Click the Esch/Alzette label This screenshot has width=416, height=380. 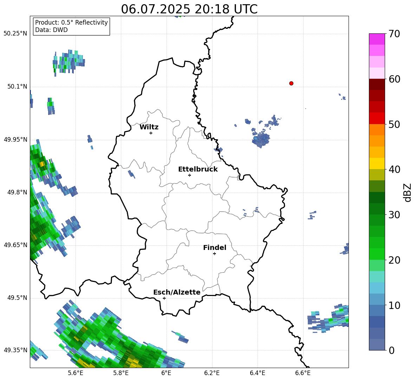click(177, 292)
